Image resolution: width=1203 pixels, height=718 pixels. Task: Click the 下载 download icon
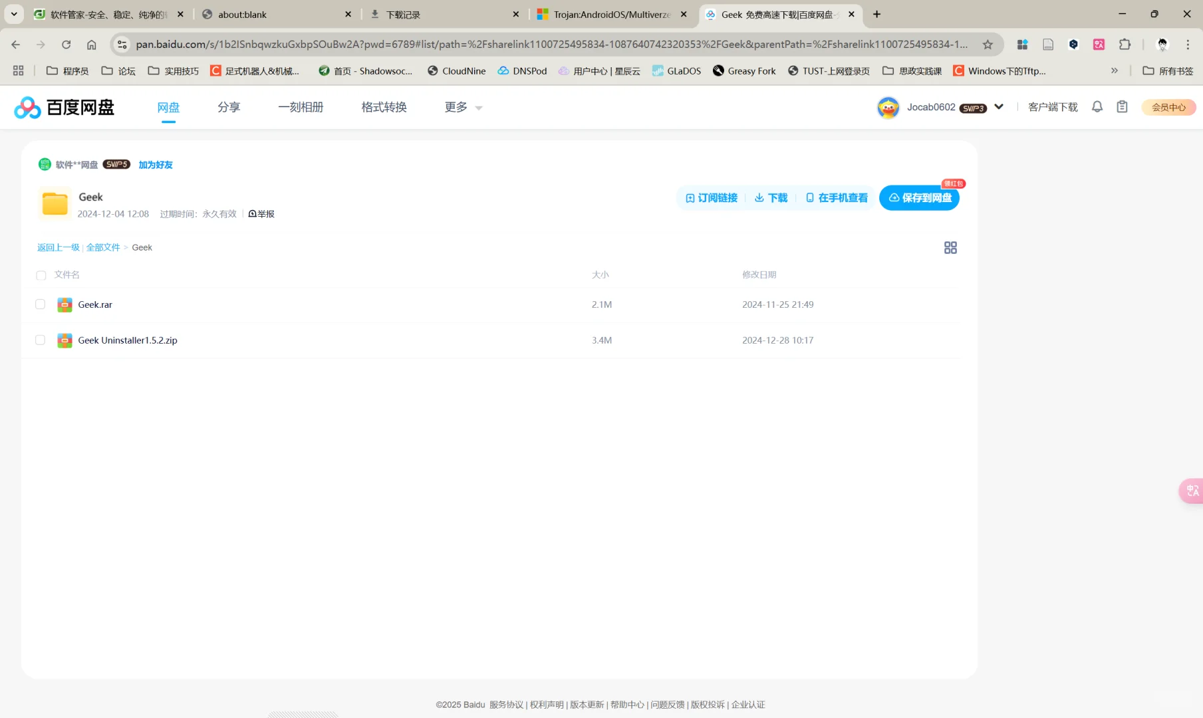tap(769, 197)
